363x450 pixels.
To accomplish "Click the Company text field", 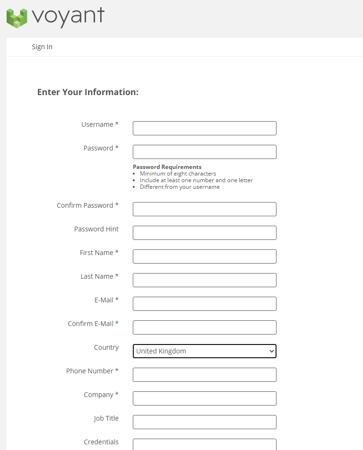I will click(x=204, y=398).
